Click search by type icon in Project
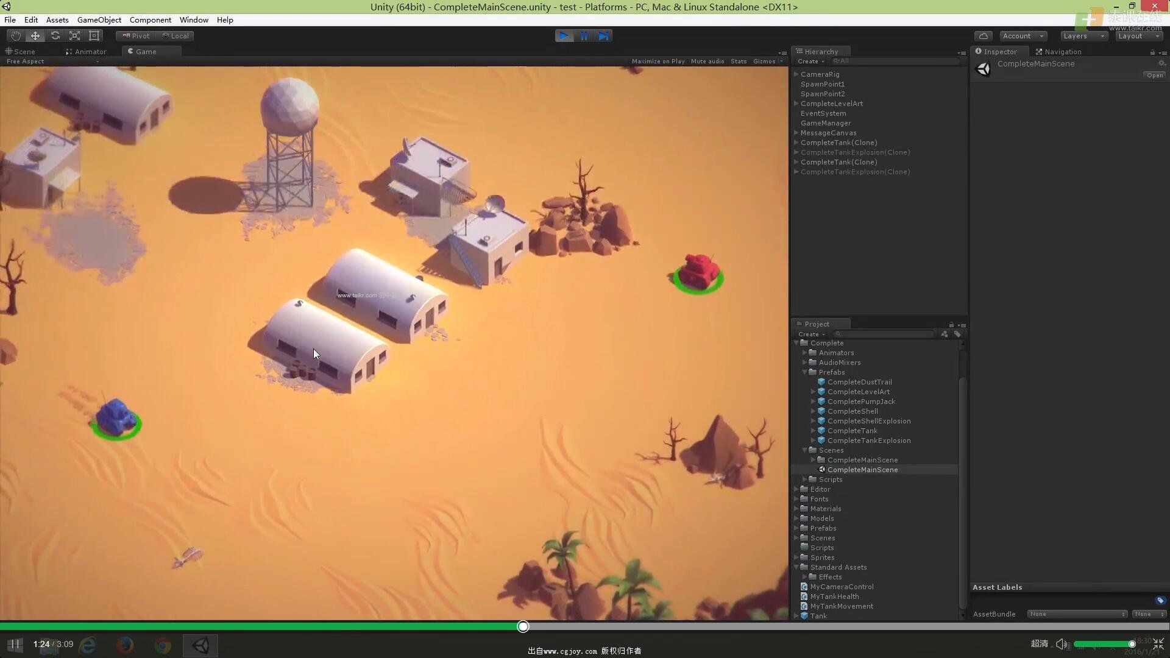1170x658 pixels. (945, 334)
